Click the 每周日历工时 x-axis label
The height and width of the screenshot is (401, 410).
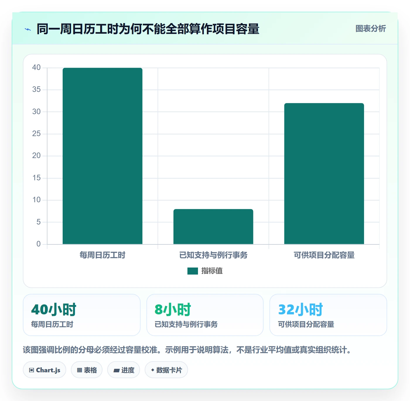click(102, 255)
